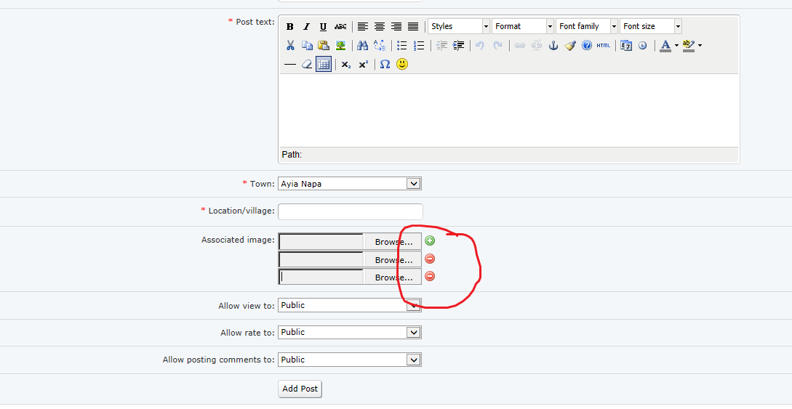This screenshot has width=792, height=409.
Task: Insert a table into the post
Action: [x=324, y=65]
